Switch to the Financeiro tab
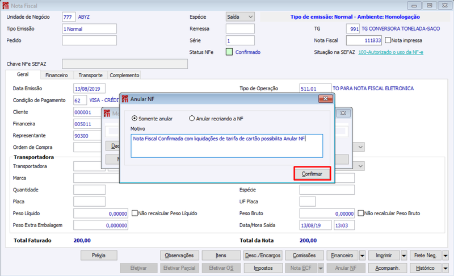This screenshot has width=454, height=276. pyautogui.click(x=56, y=75)
